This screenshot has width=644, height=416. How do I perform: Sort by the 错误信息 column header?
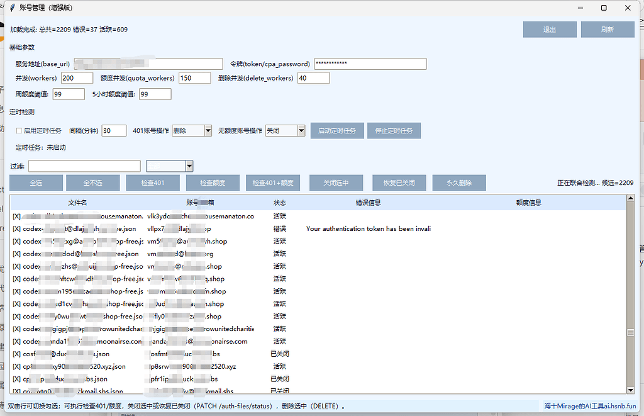pyautogui.click(x=368, y=203)
